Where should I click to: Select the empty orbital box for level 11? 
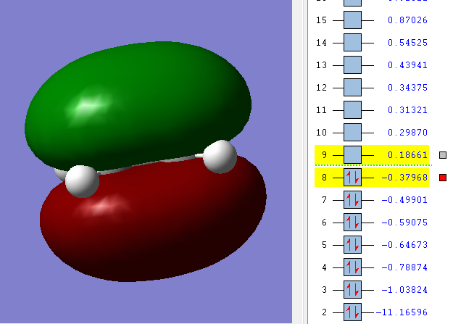tap(352, 110)
